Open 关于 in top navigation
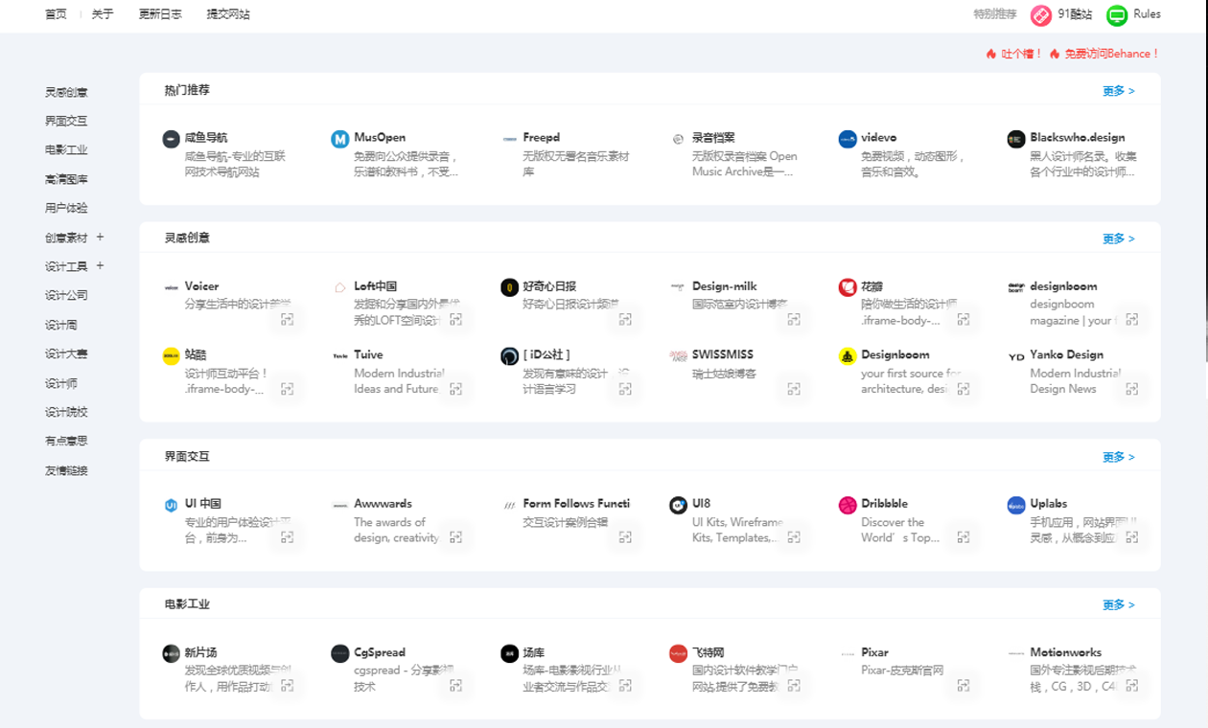1208x728 pixels. point(103,14)
